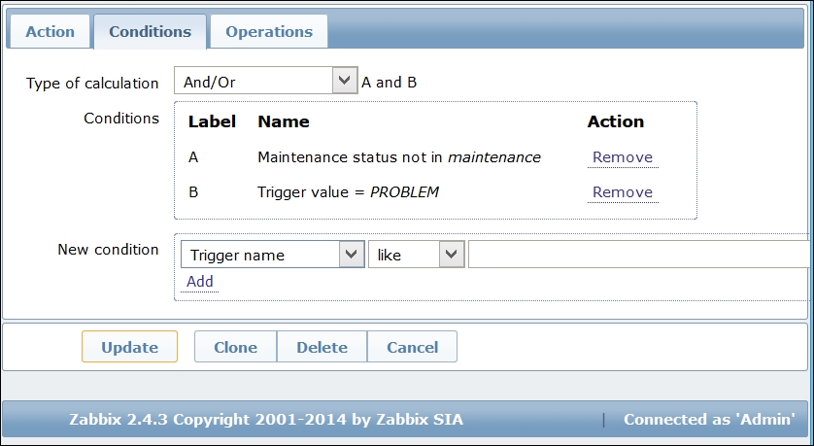Click the Connected as 'Admin' footer text
Image resolution: width=814 pixels, height=446 pixels.
tap(709, 420)
